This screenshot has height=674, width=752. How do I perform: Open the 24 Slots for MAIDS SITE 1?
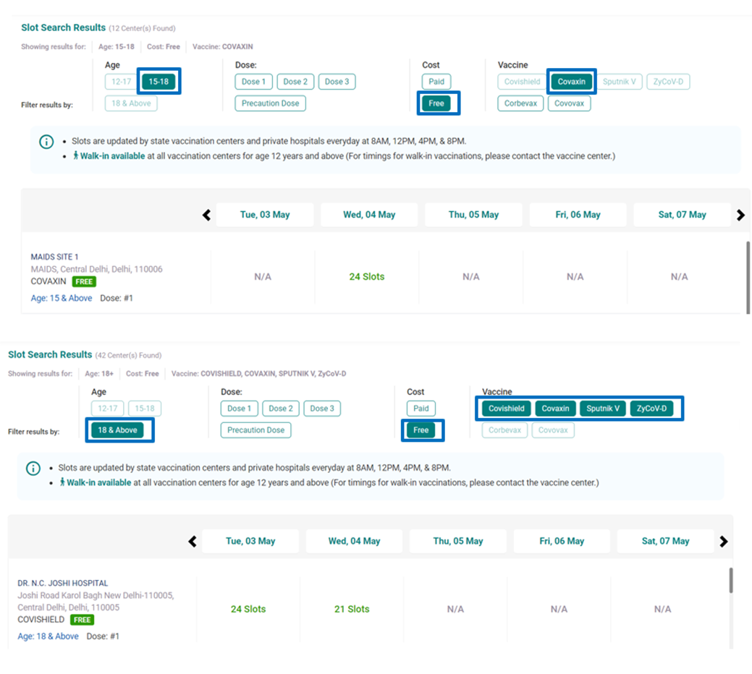tap(367, 276)
